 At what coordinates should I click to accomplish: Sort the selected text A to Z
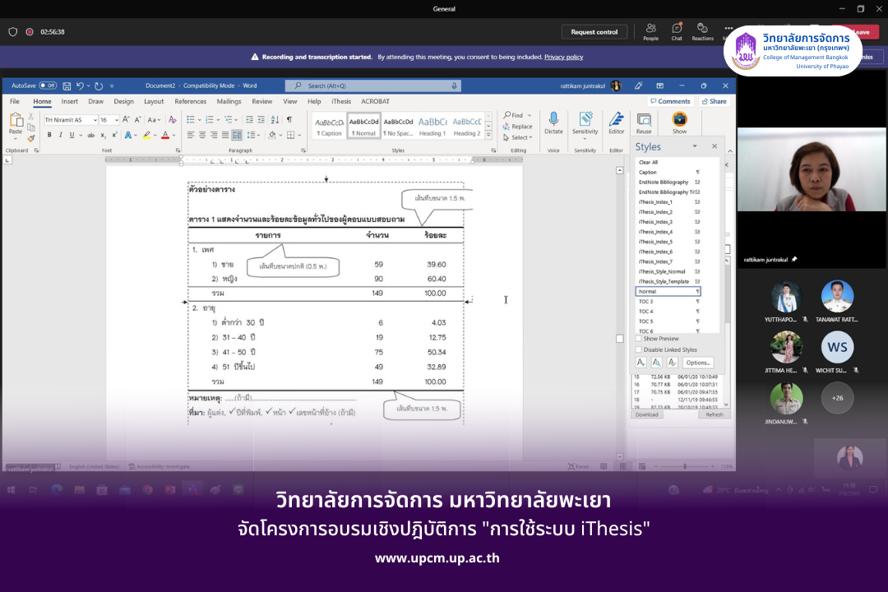click(x=275, y=119)
